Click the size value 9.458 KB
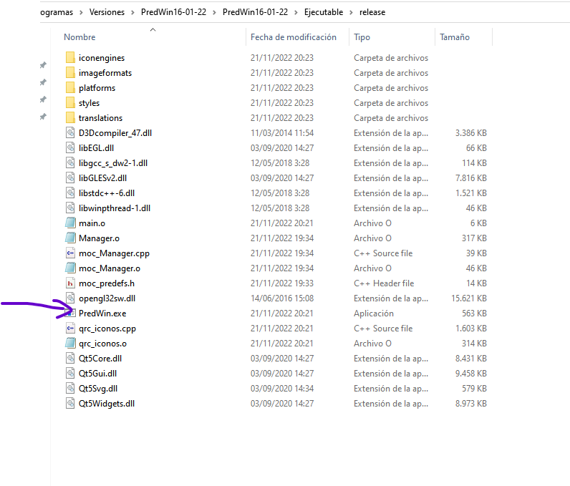Screen dimensions: 570x486 pyautogui.click(x=471, y=374)
